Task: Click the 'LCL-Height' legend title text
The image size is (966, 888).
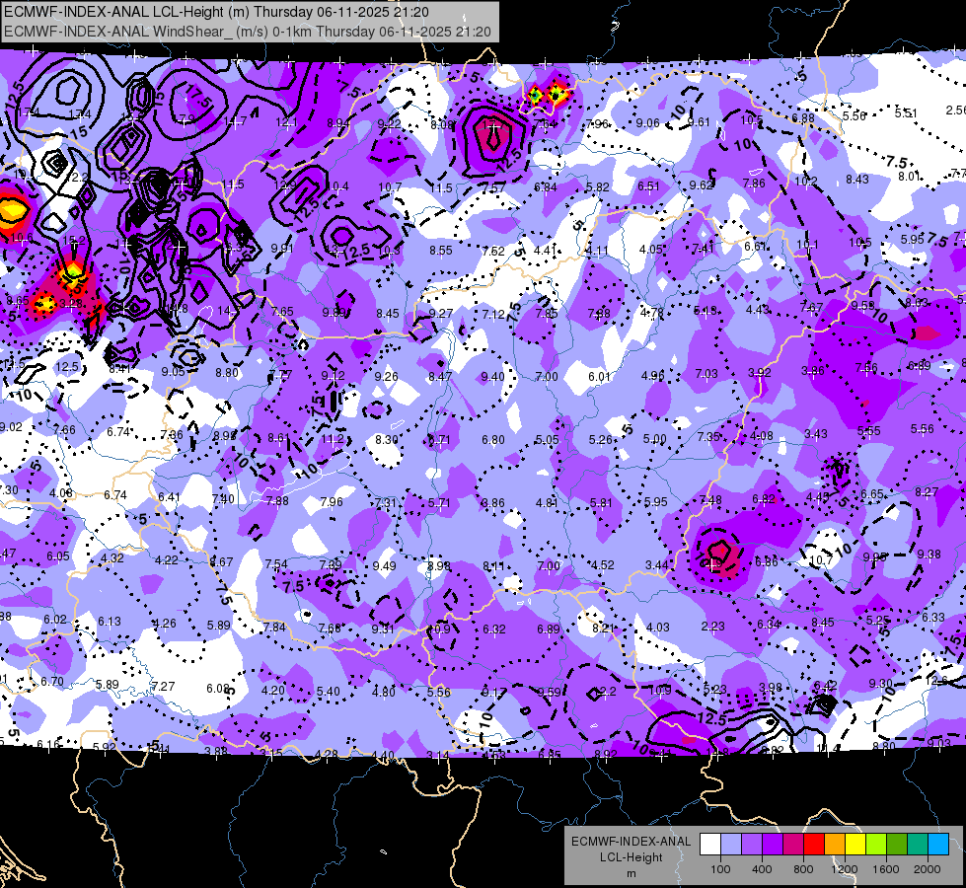Action: pos(631,857)
